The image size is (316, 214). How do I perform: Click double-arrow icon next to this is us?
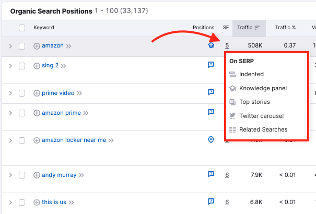[71, 203]
